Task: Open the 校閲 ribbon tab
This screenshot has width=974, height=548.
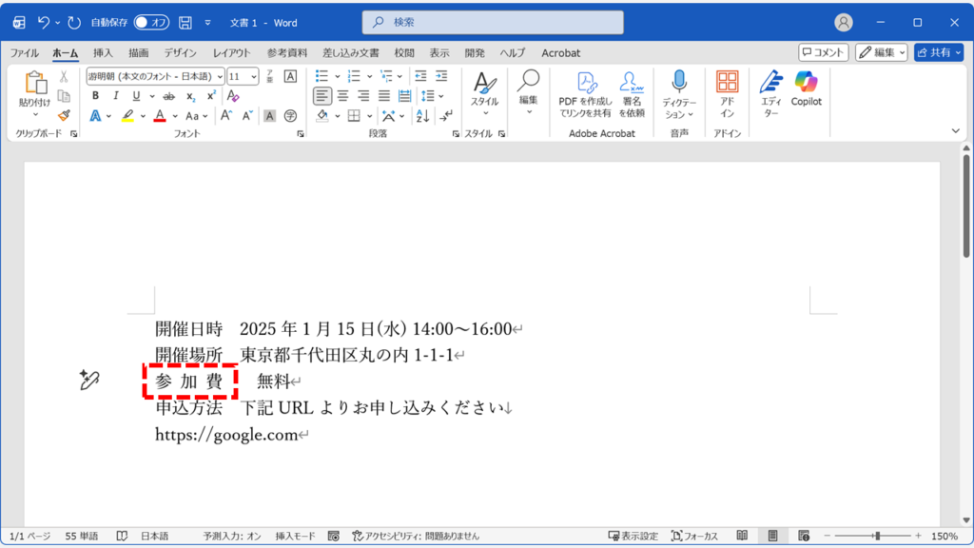Action: pos(403,53)
